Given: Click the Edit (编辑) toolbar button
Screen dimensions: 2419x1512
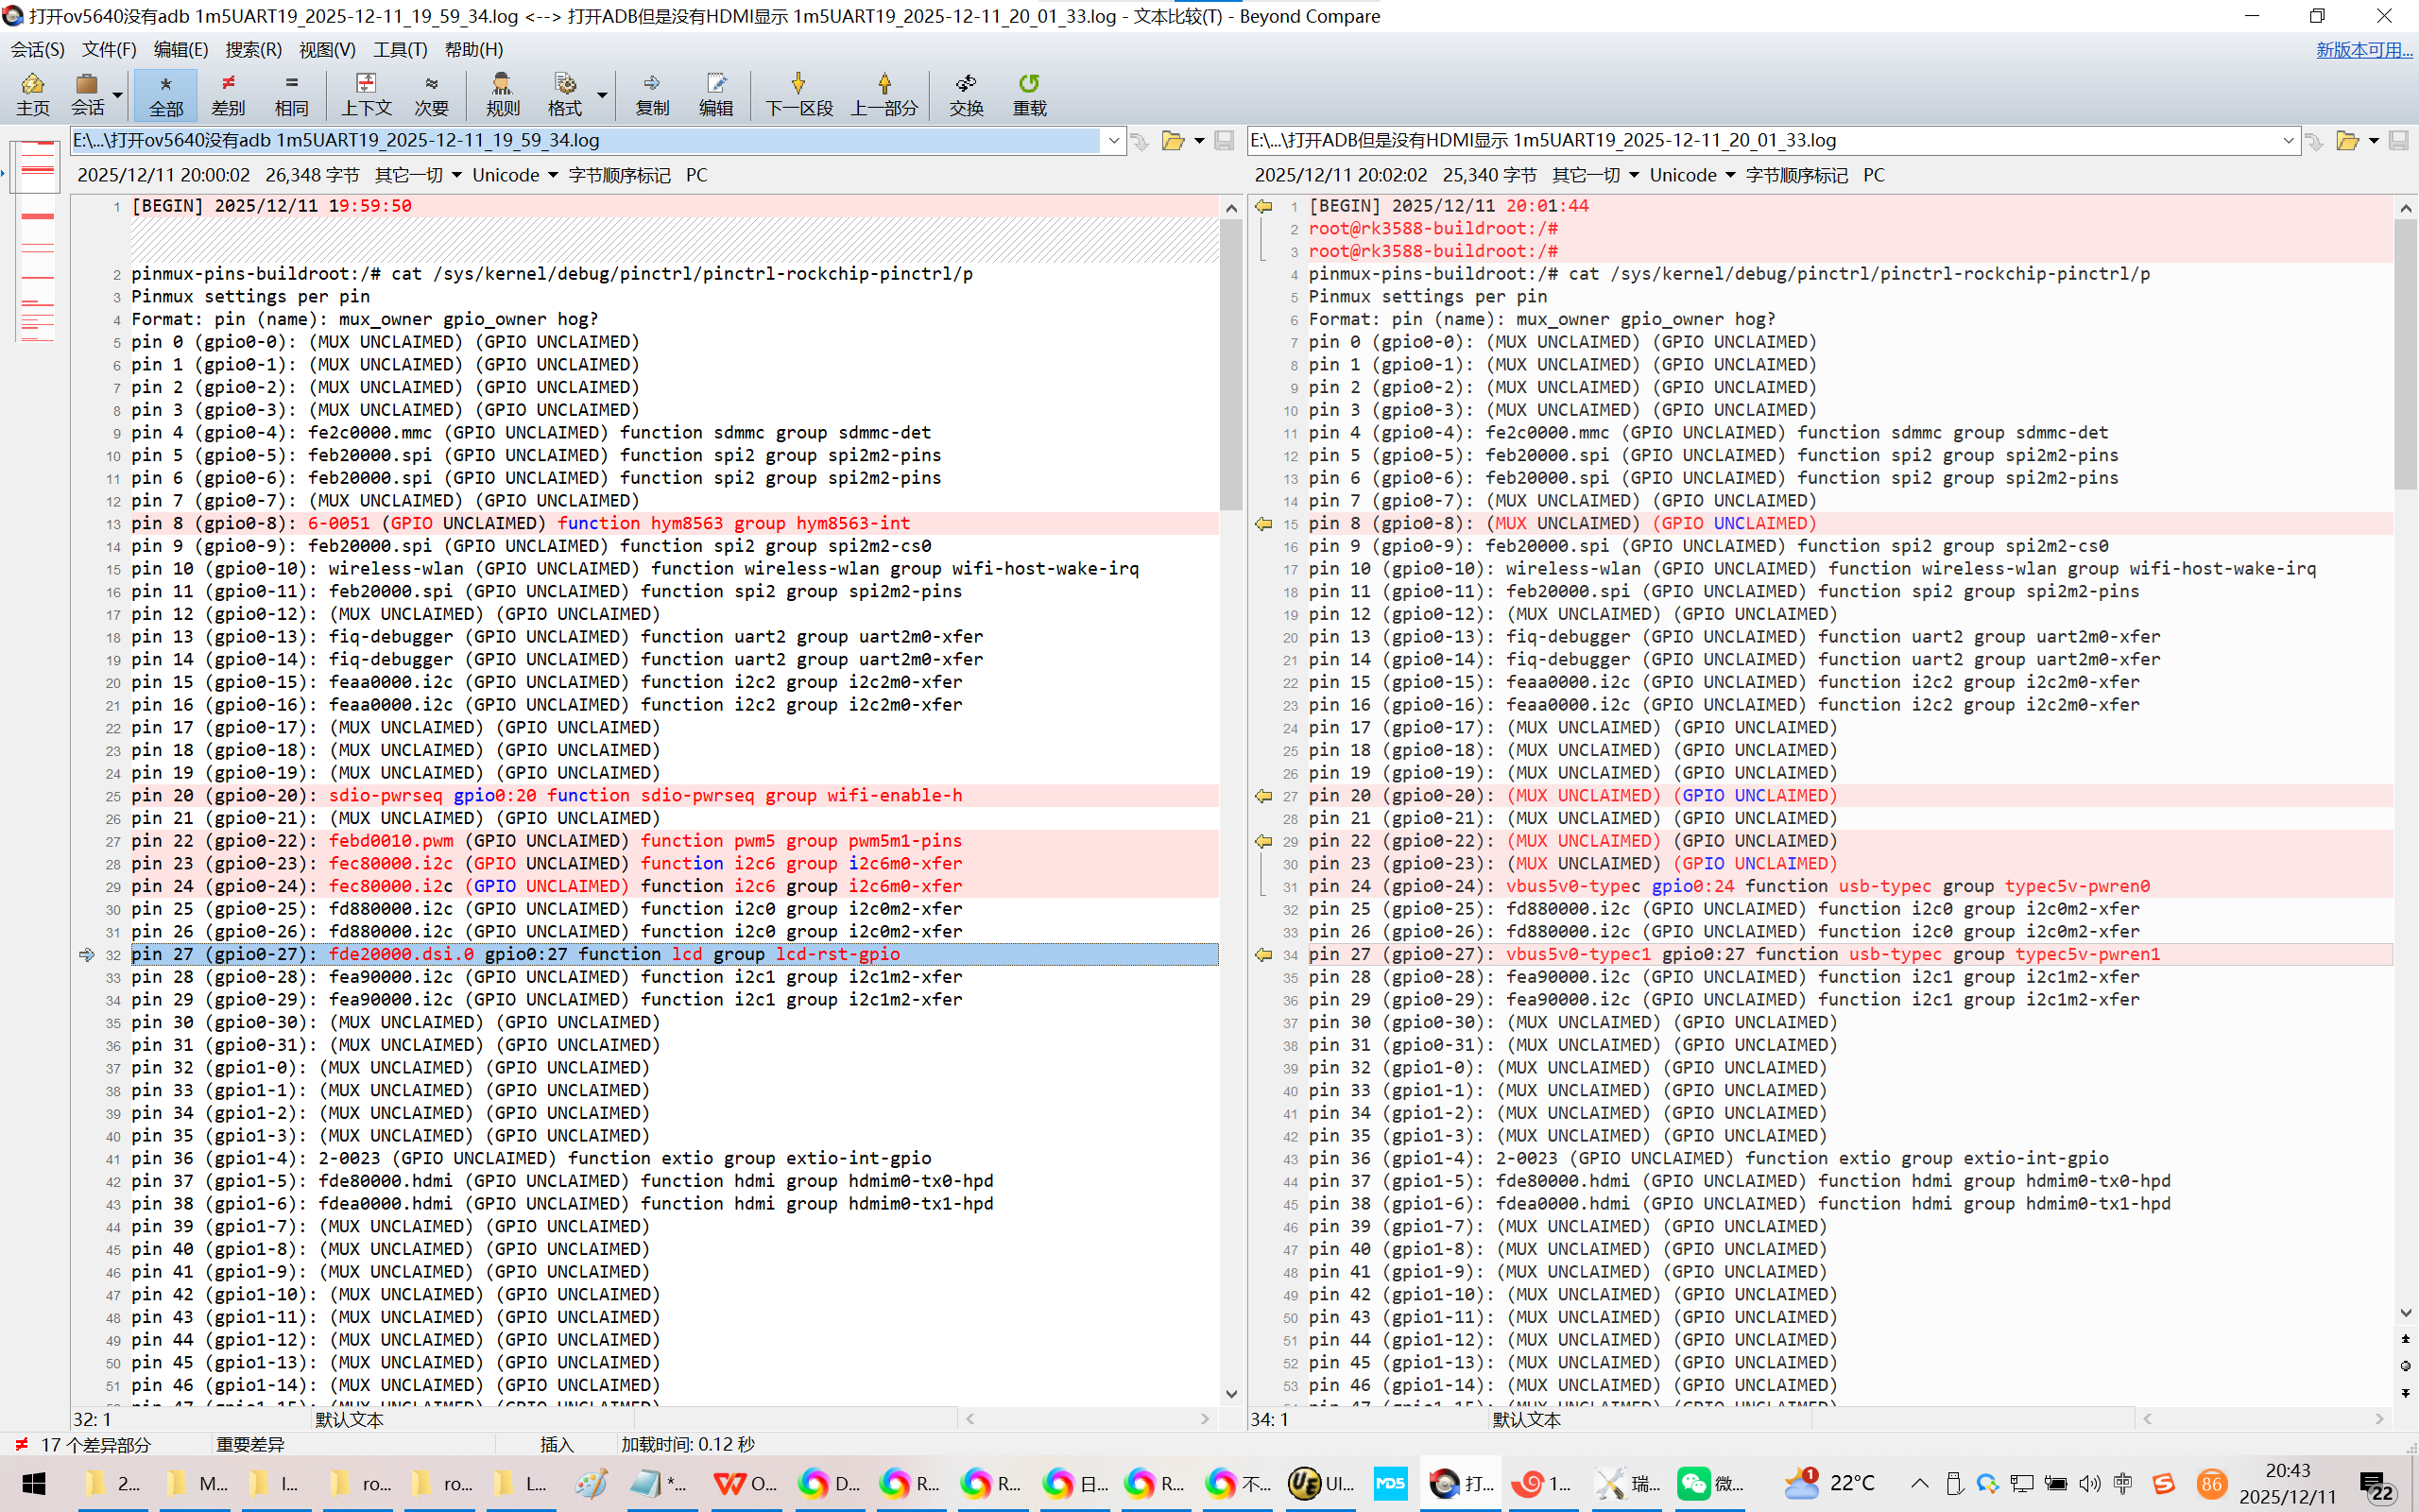Looking at the screenshot, I should (x=715, y=94).
